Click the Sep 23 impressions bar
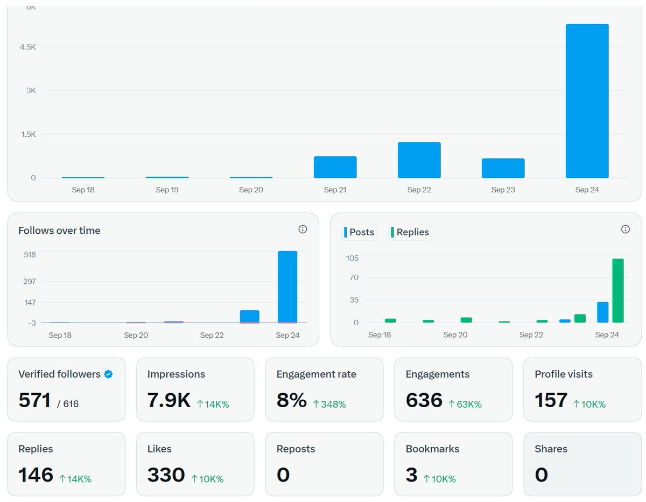 tap(503, 168)
